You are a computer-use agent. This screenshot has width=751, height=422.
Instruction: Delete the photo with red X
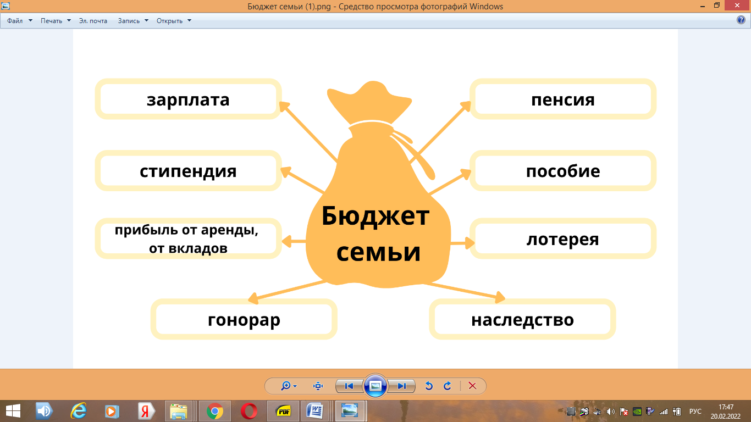point(472,386)
